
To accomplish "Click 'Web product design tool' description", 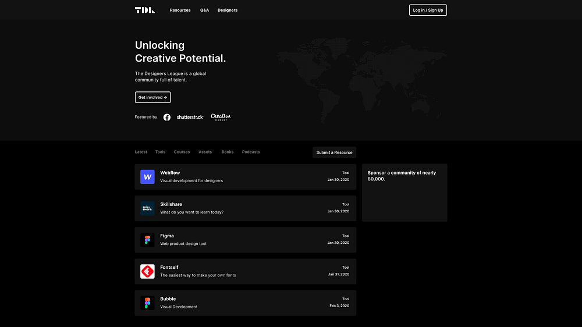I will pyautogui.click(x=183, y=243).
